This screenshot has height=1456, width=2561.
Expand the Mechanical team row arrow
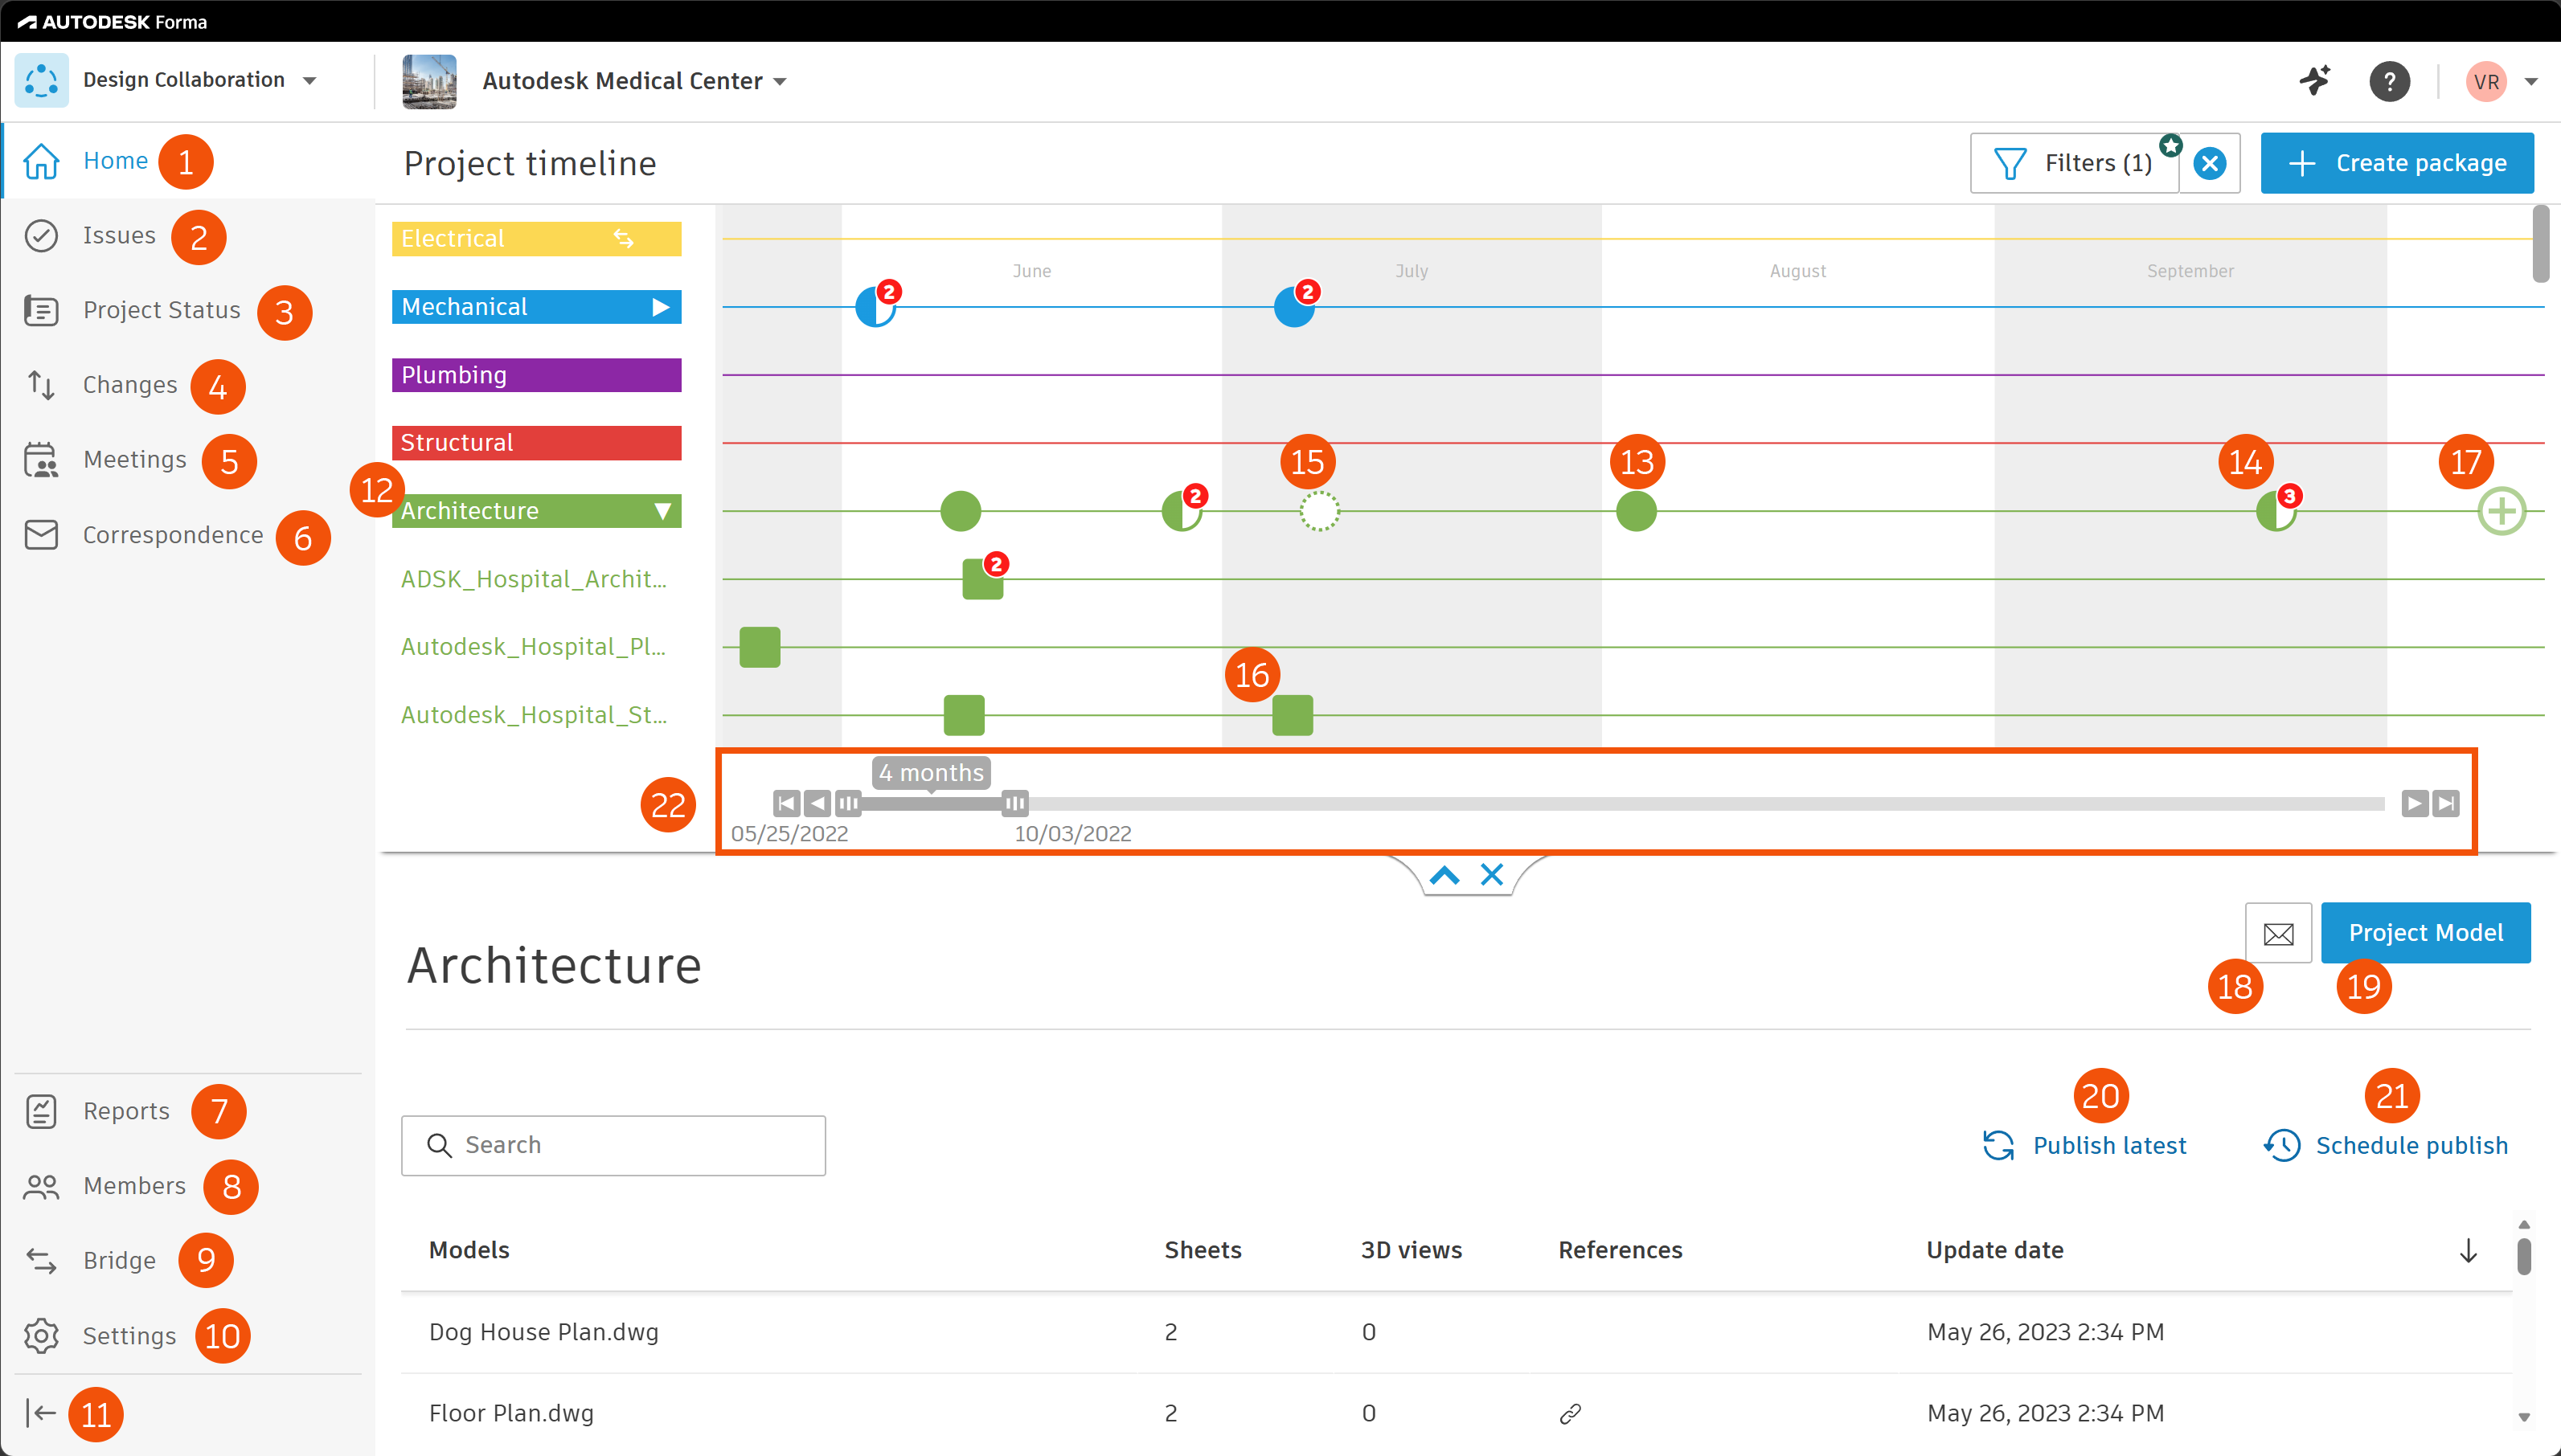click(660, 307)
